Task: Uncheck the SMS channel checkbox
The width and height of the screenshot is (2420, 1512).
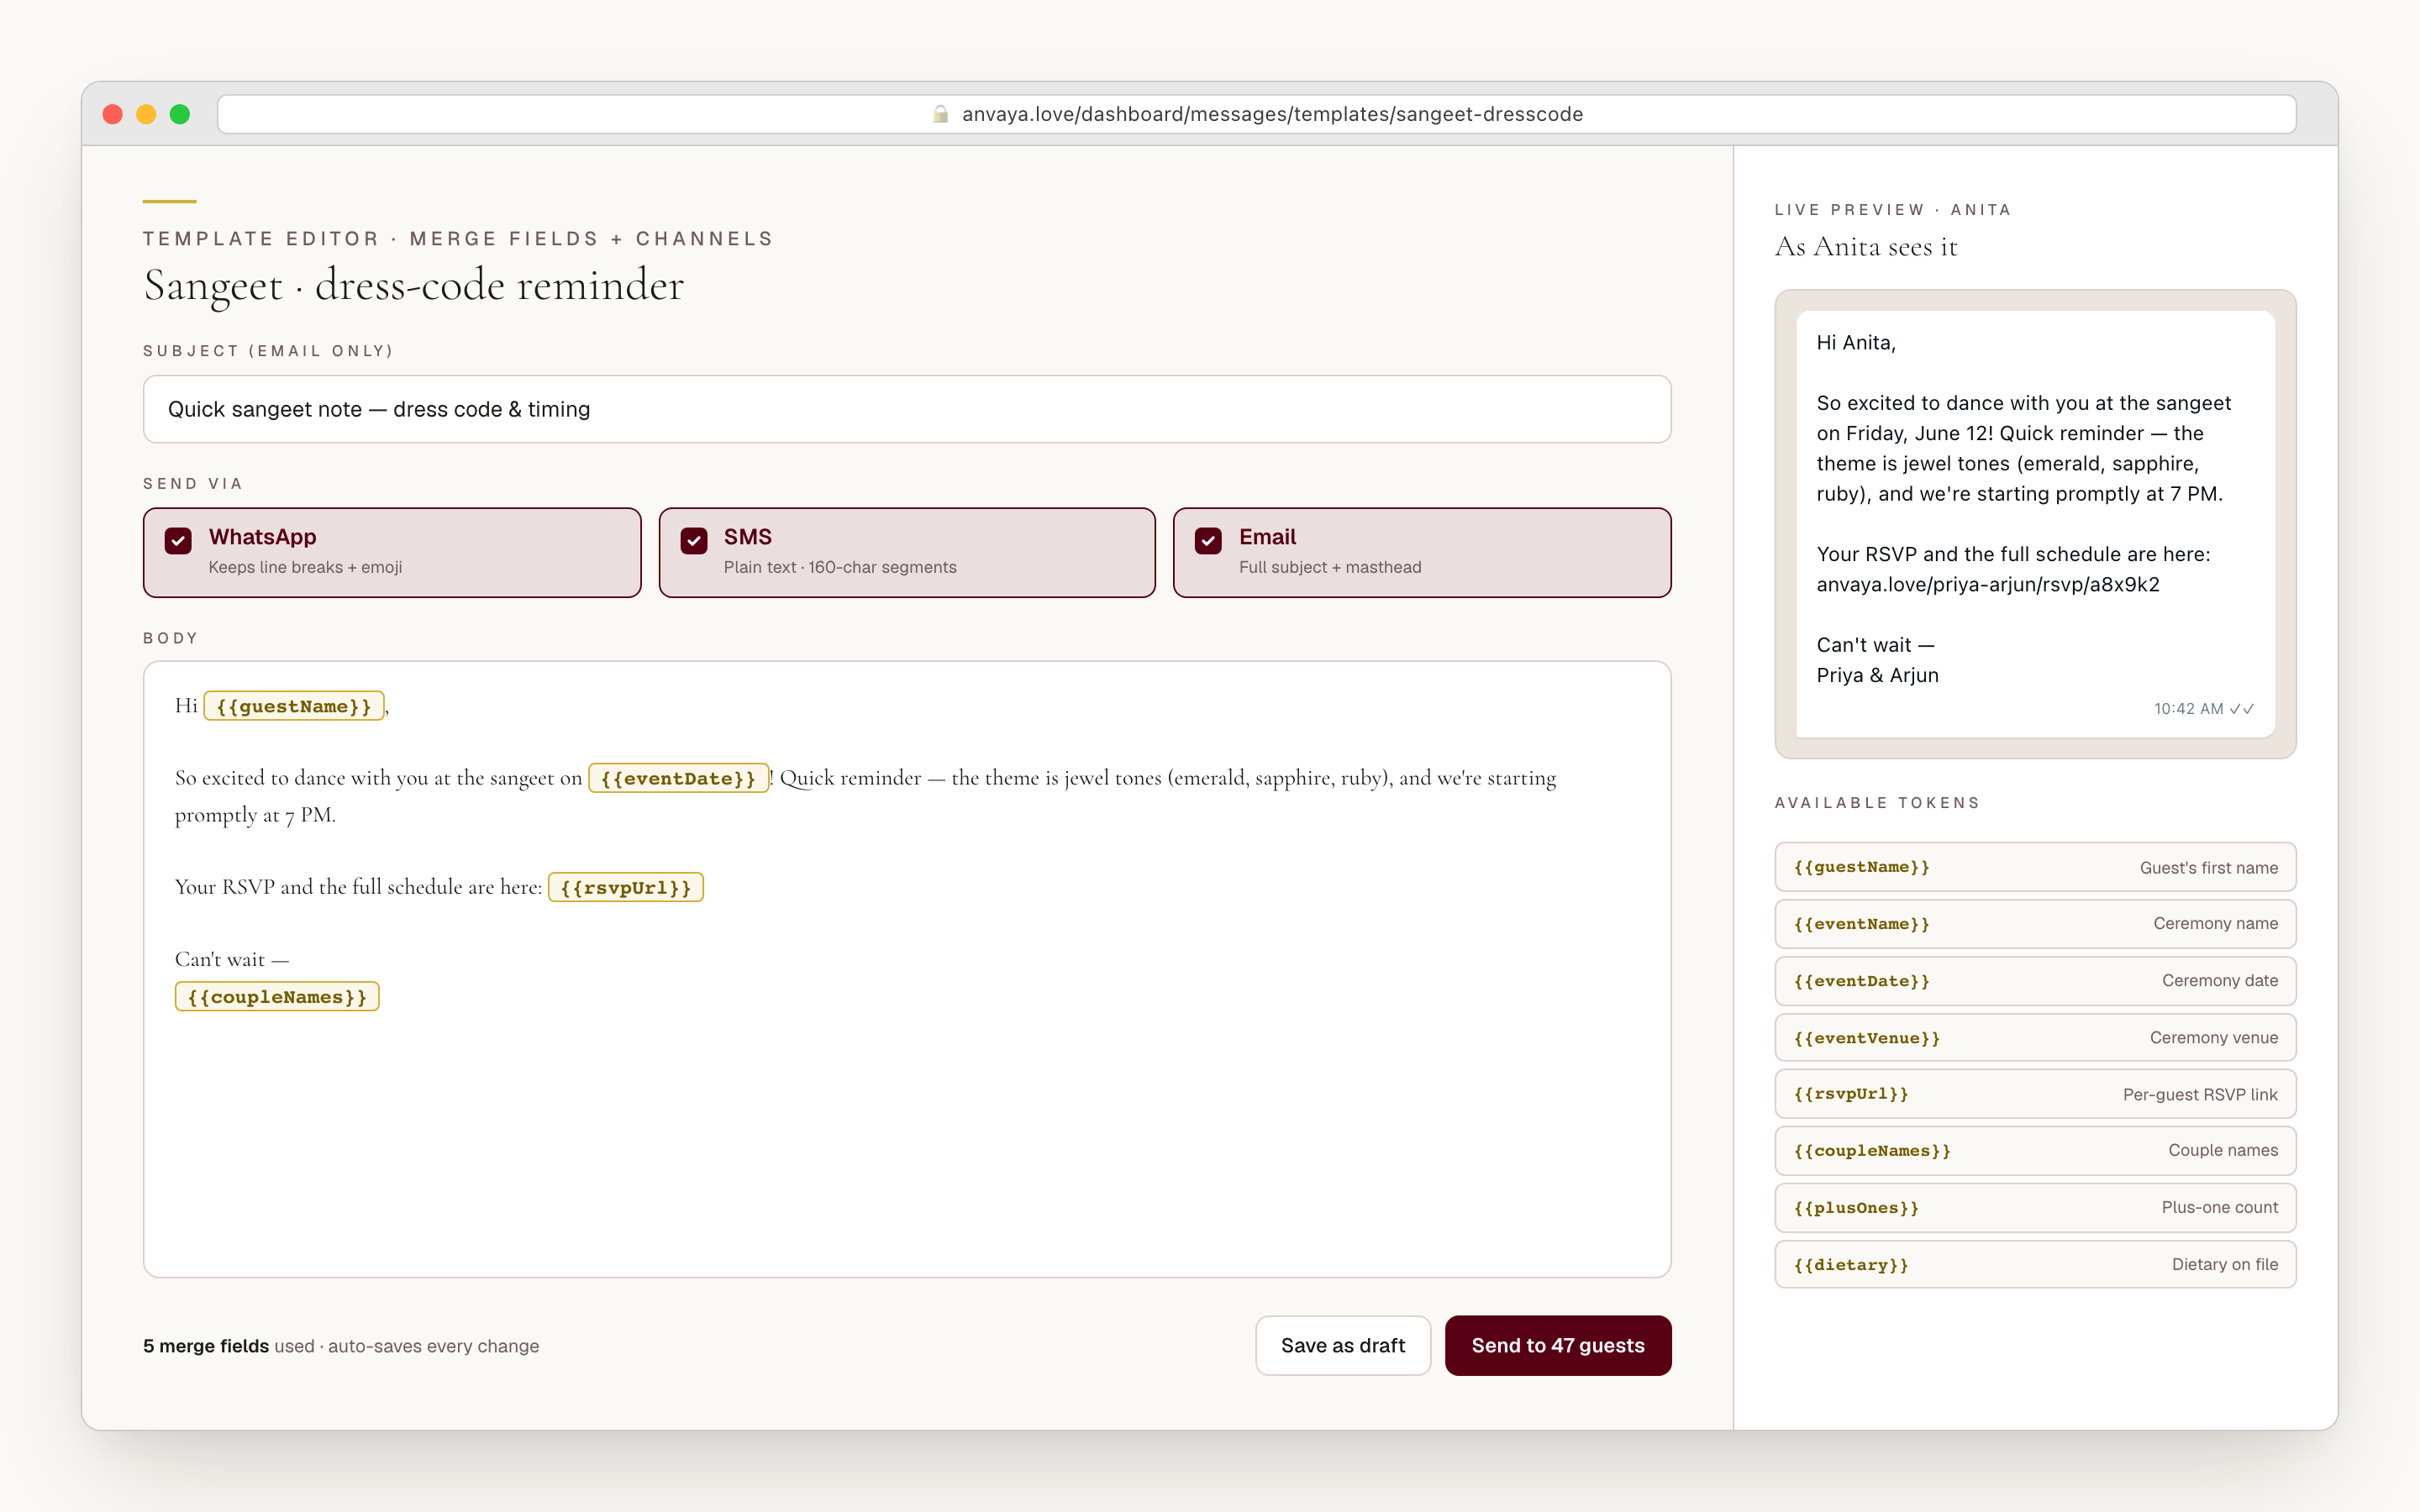Action: click(694, 541)
